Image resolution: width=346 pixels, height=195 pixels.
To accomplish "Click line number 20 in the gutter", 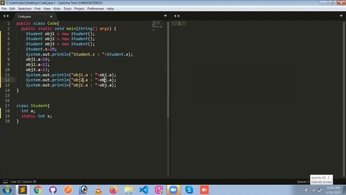I will coord(7,121).
